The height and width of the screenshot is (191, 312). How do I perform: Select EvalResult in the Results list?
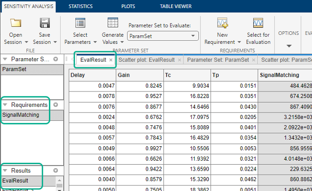pos(28,181)
